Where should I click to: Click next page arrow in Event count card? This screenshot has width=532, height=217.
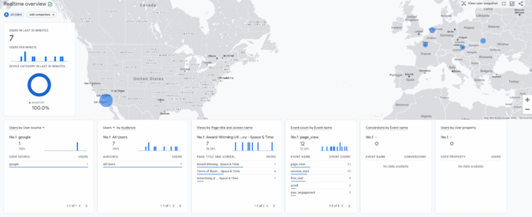349,206
